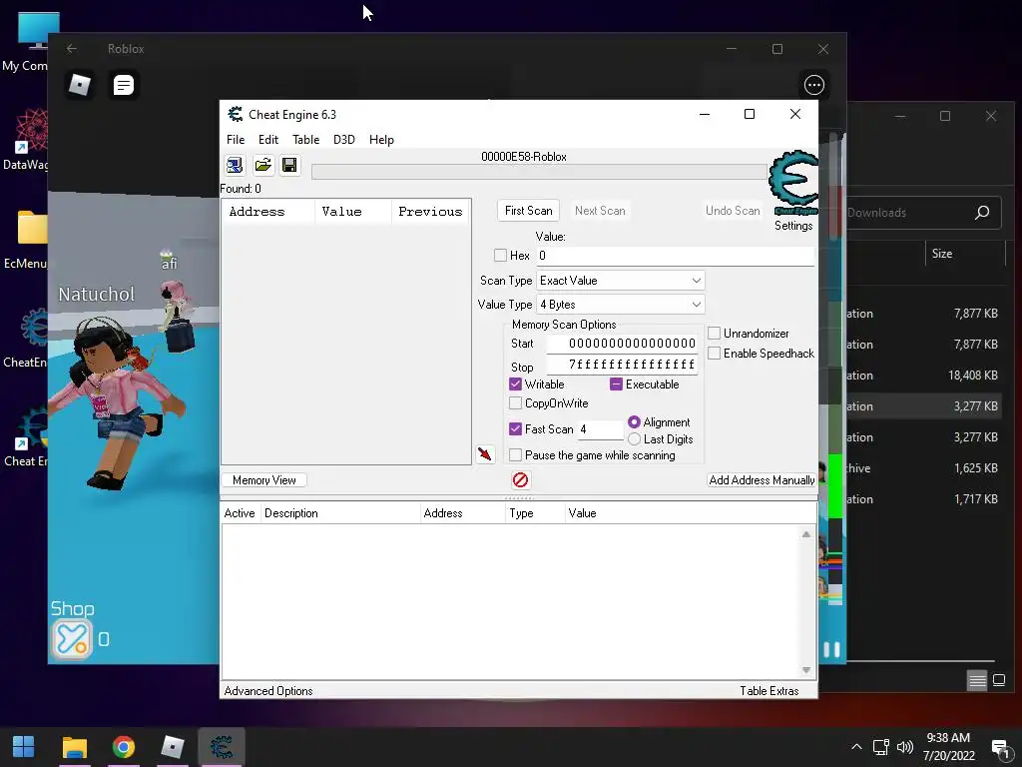Switch to Roblox from the taskbar
The image size is (1022, 767).
coord(173,747)
